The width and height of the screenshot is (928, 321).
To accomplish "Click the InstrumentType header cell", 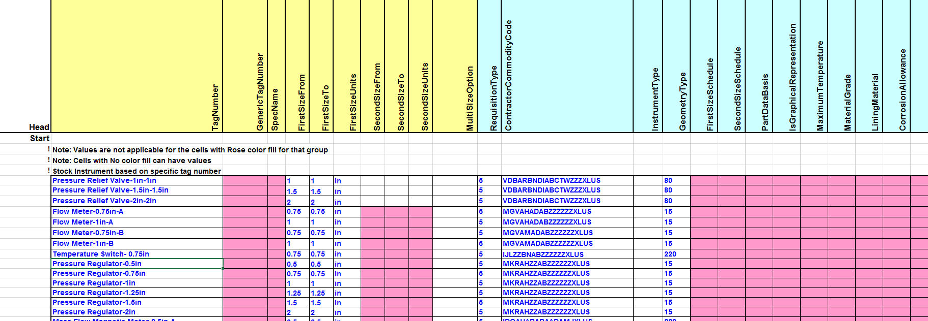I will point(648,66).
